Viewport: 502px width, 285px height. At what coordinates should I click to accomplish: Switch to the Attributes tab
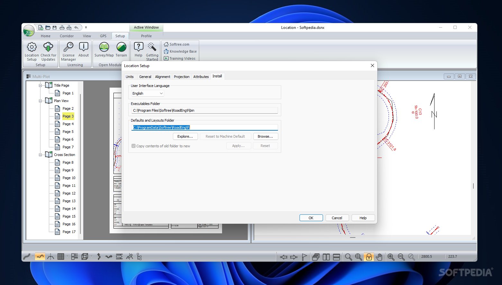pos(201,77)
